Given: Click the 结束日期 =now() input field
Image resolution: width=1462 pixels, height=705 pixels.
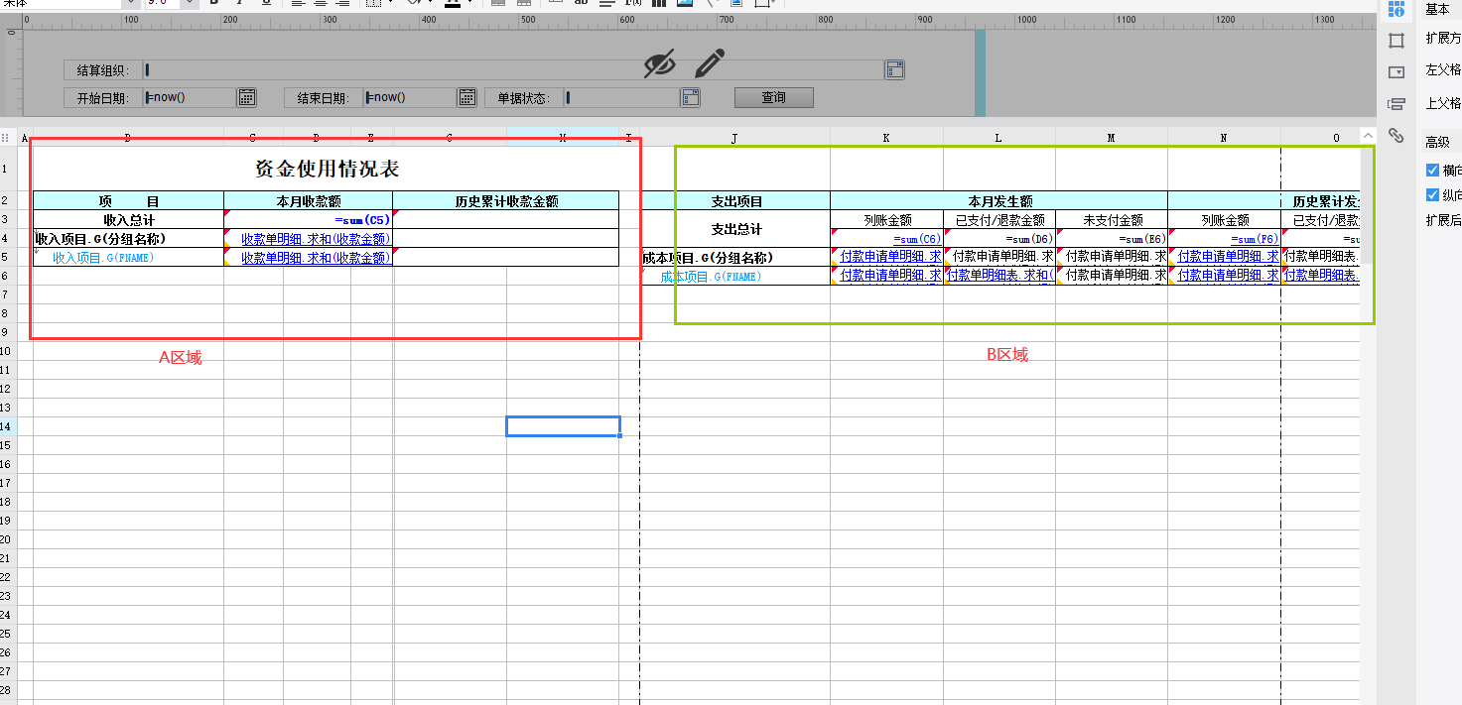Looking at the screenshot, I should 410,97.
